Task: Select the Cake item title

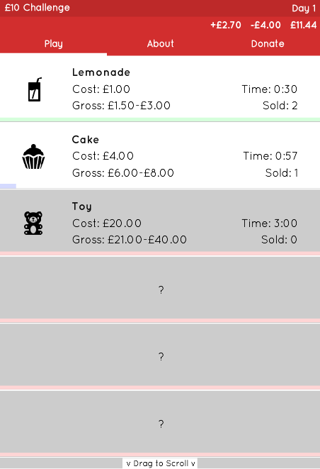Action: coord(86,139)
